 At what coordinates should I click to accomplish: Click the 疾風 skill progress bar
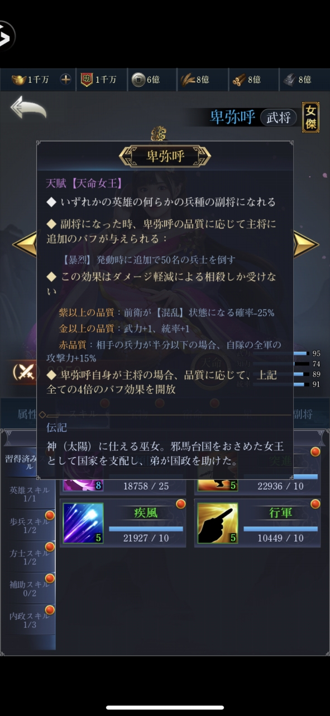(x=146, y=528)
